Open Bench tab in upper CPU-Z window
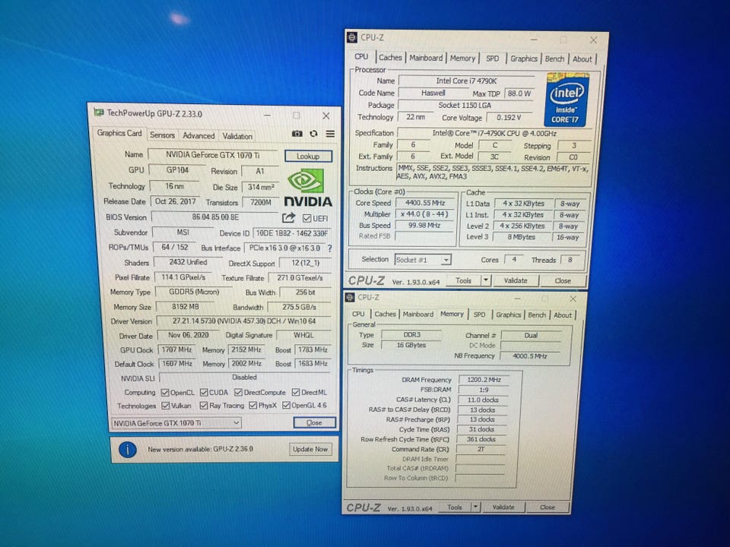 (x=554, y=59)
